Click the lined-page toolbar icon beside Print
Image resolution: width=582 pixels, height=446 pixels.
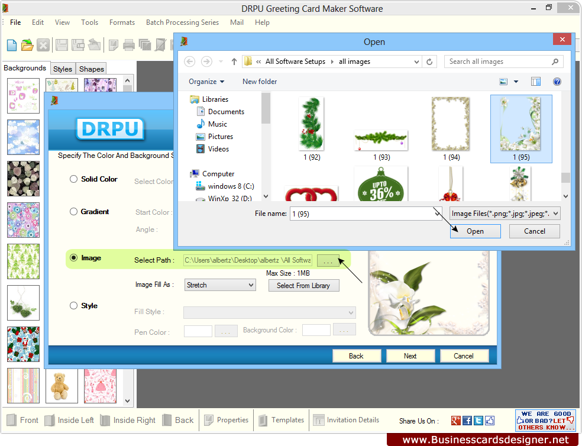click(x=113, y=46)
